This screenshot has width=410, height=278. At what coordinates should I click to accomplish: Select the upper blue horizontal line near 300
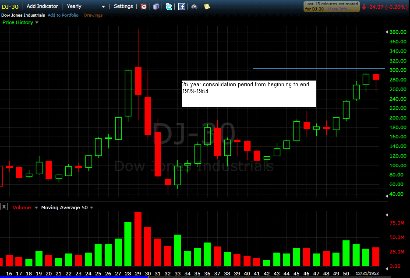tap(253, 68)
